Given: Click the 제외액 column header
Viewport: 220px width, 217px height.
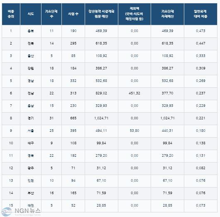Looking at the screenshot, I should pyautogui.click(x=134, y=14).
